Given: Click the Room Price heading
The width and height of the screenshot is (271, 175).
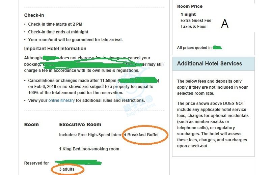Looking at the screenshot, I should click(x=190, y=6).
